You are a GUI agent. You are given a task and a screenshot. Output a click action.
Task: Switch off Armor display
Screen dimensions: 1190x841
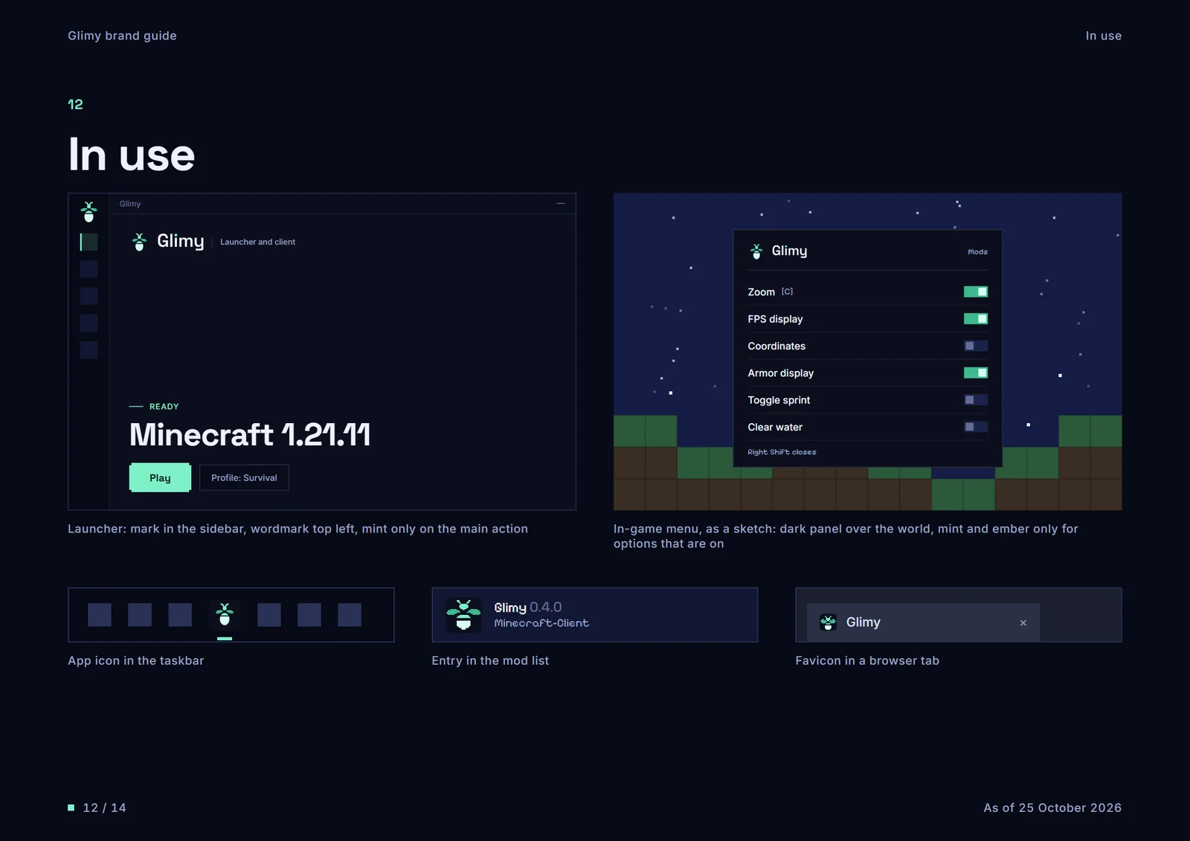click(976, 373)
